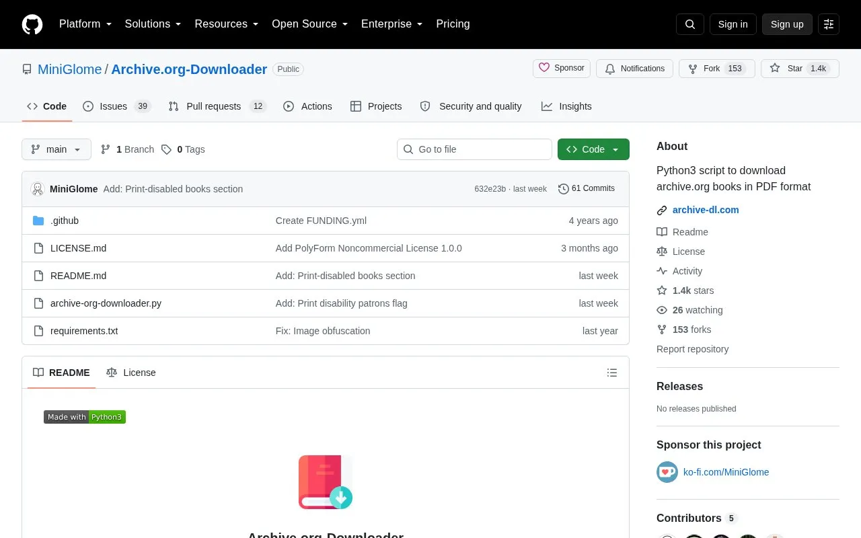This screenshot has height=538, width=861.
Task: Click the ko-fi.com/MiniGlome sponsor link
Action: coord(726,472)
